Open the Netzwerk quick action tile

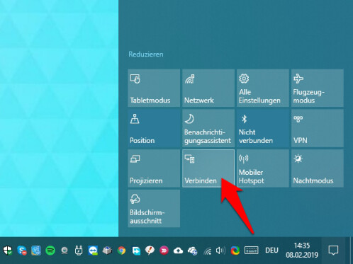click(208, 88)
